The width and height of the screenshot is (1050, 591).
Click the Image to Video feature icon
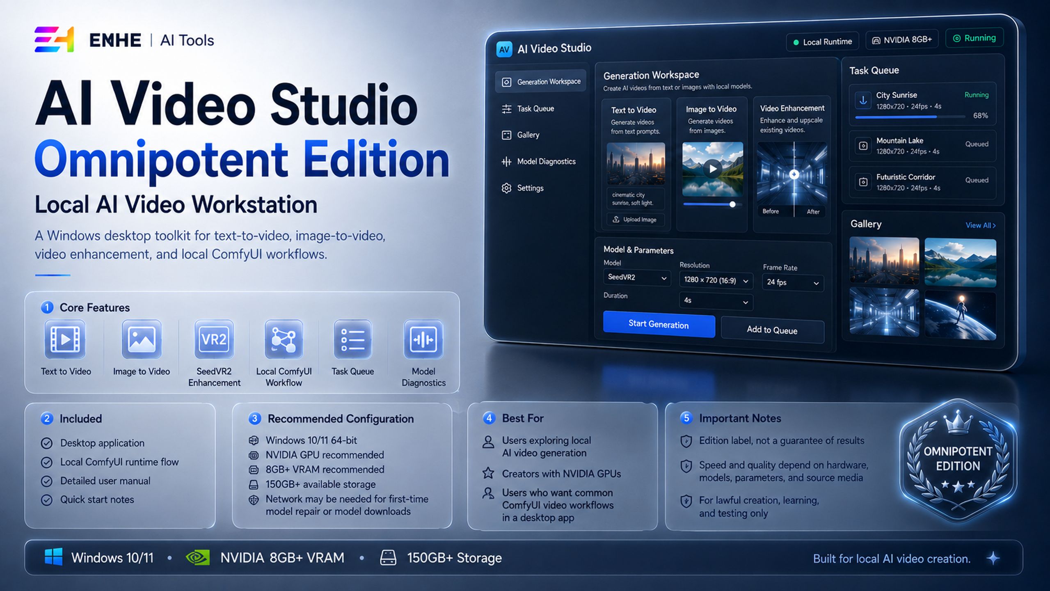142,340
